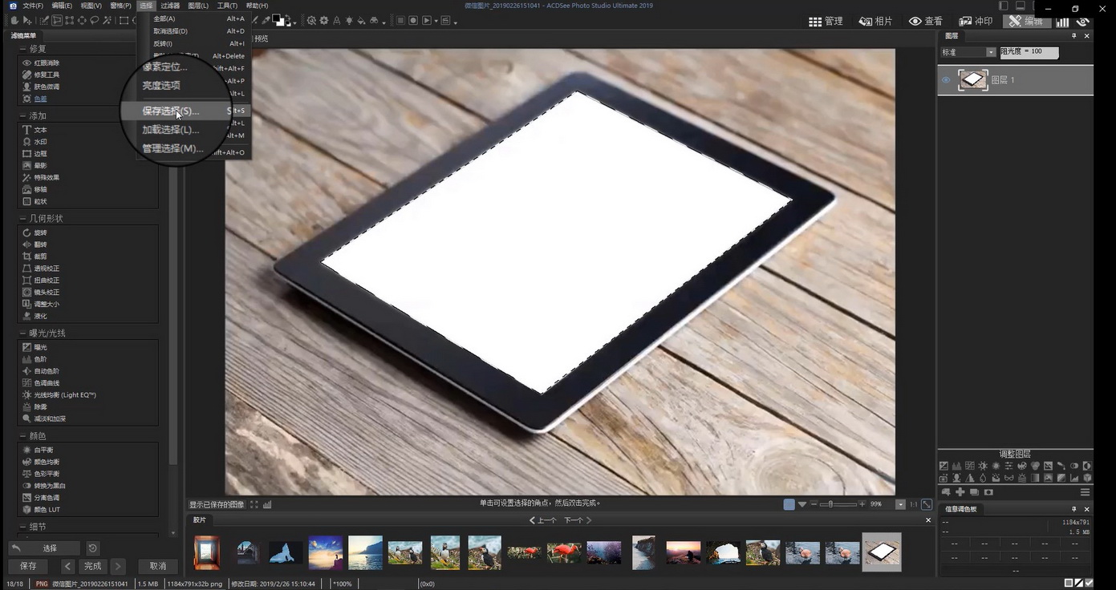Click the 阻光度 = 100 opacity slider
Viewport: 1116px width, 590px height.
coord(1029,52)
